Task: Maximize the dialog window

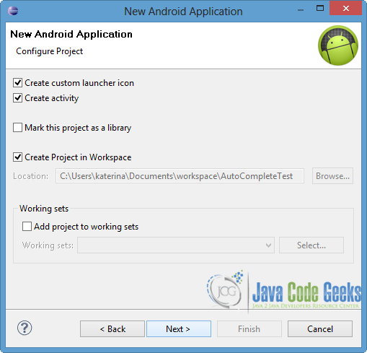Action: pyautogui.click(x=320, y=9)
